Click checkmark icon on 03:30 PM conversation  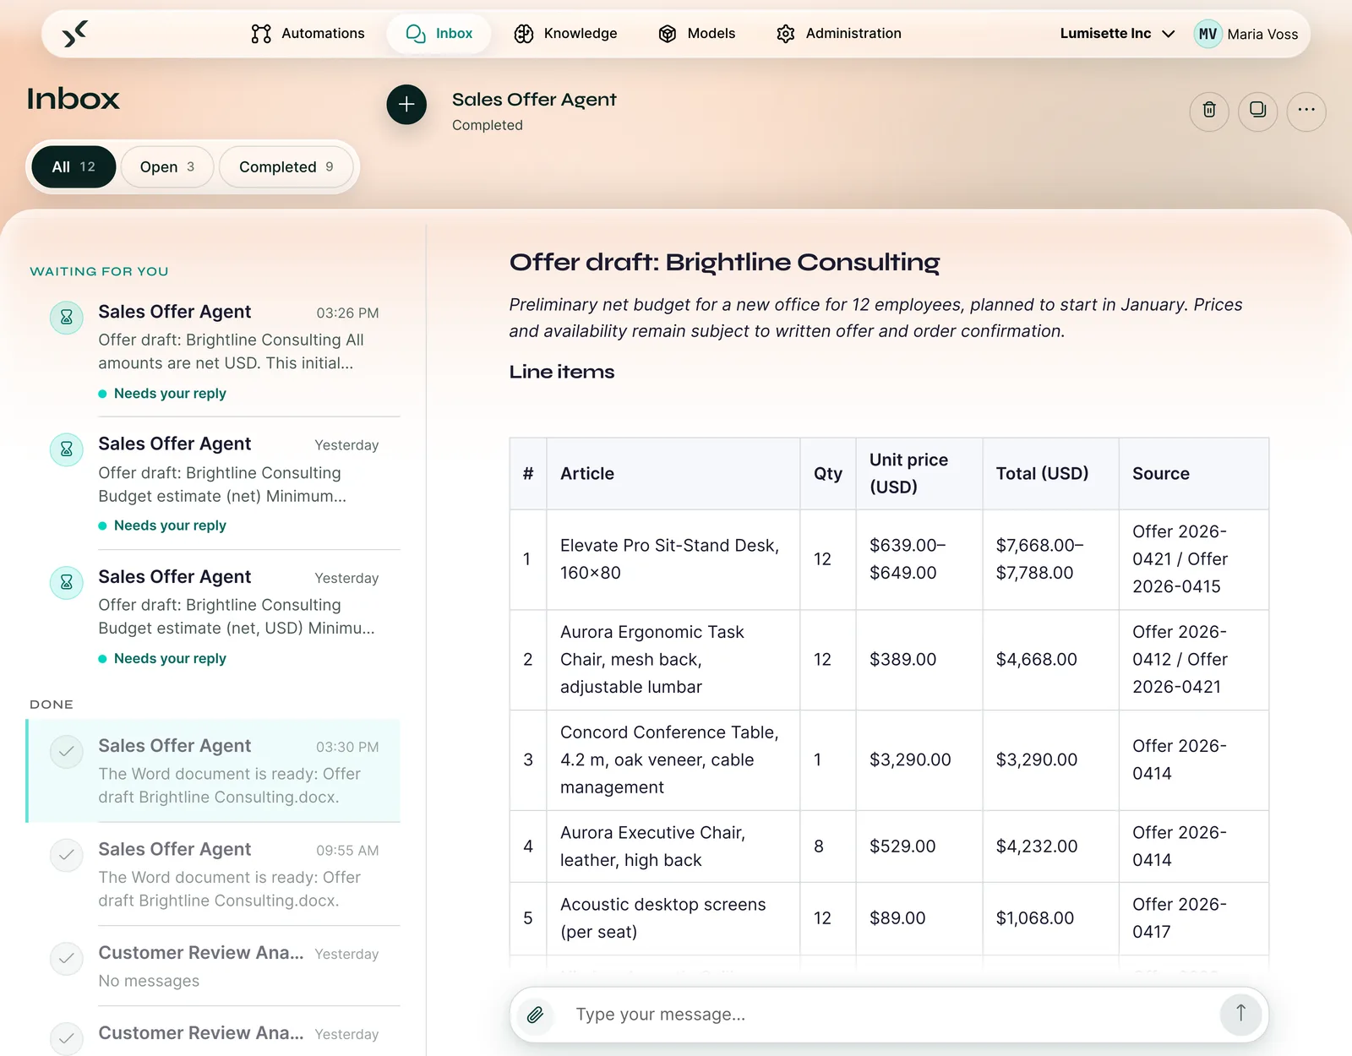point(67,752)
